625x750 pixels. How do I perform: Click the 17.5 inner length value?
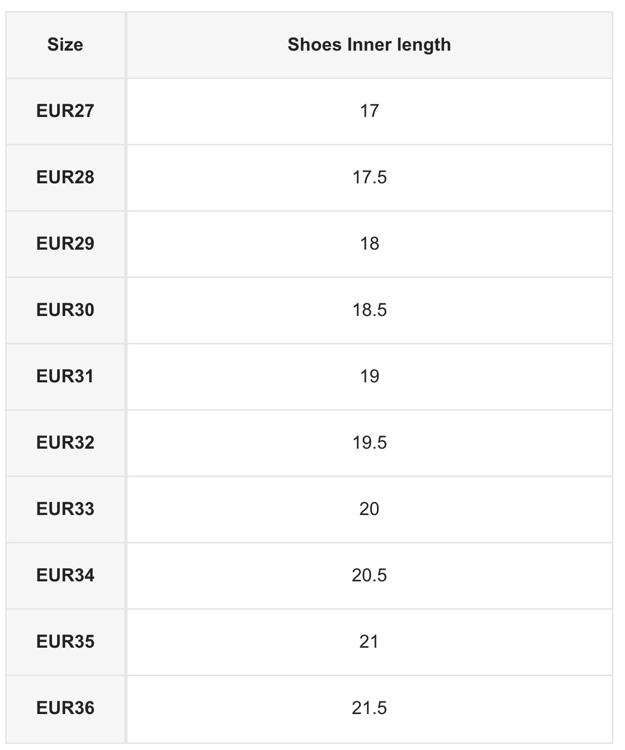[369, 177]
